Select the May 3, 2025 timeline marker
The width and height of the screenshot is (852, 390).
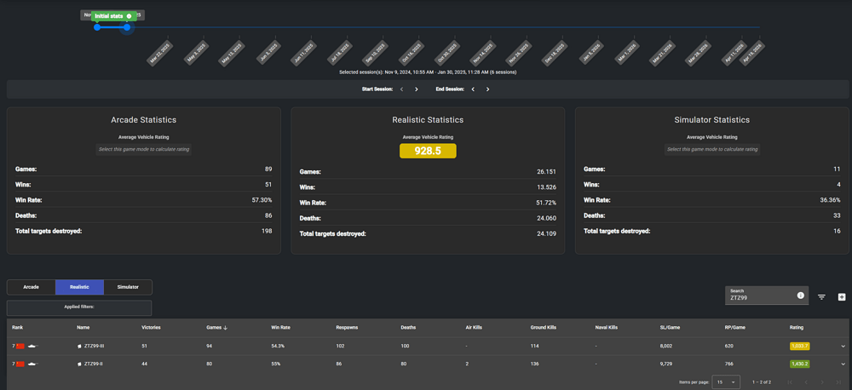click(x=196, y=54)
